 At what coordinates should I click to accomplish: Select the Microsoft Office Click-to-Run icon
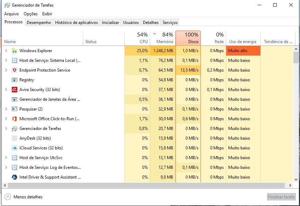click(x=14, y=119)
